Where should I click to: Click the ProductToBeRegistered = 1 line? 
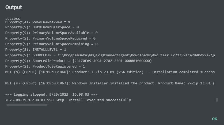tap(45, 67)
